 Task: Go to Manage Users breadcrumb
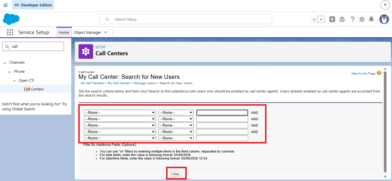tap(145, 83)
